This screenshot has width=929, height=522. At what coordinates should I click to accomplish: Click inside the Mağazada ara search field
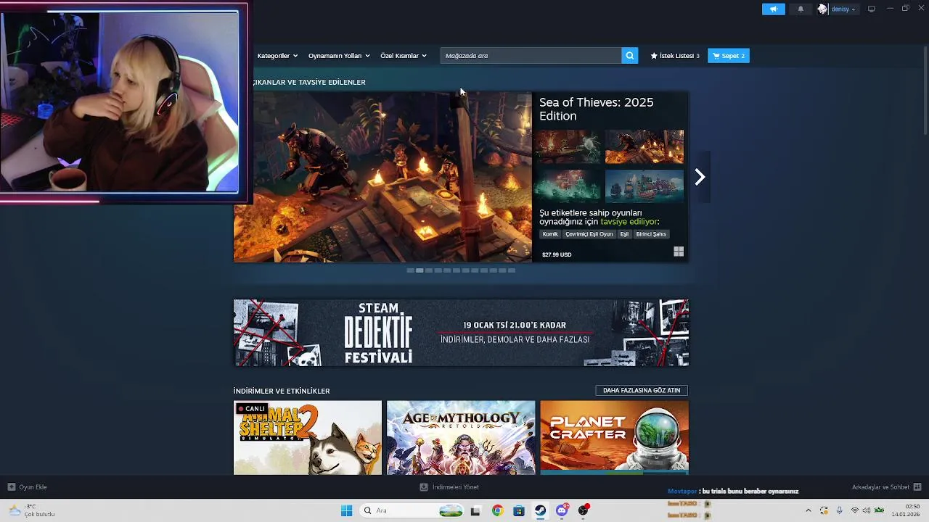click(x=531, y=56)
